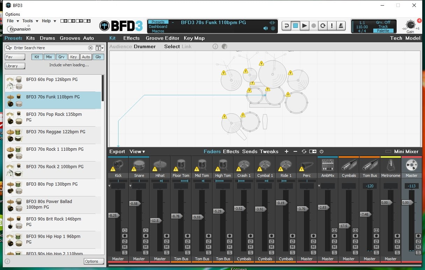The width and height of the screenshot is (425, 270).
Task: Click the mixer power icon
Action: pyautogui.click(x=322, y=151)
